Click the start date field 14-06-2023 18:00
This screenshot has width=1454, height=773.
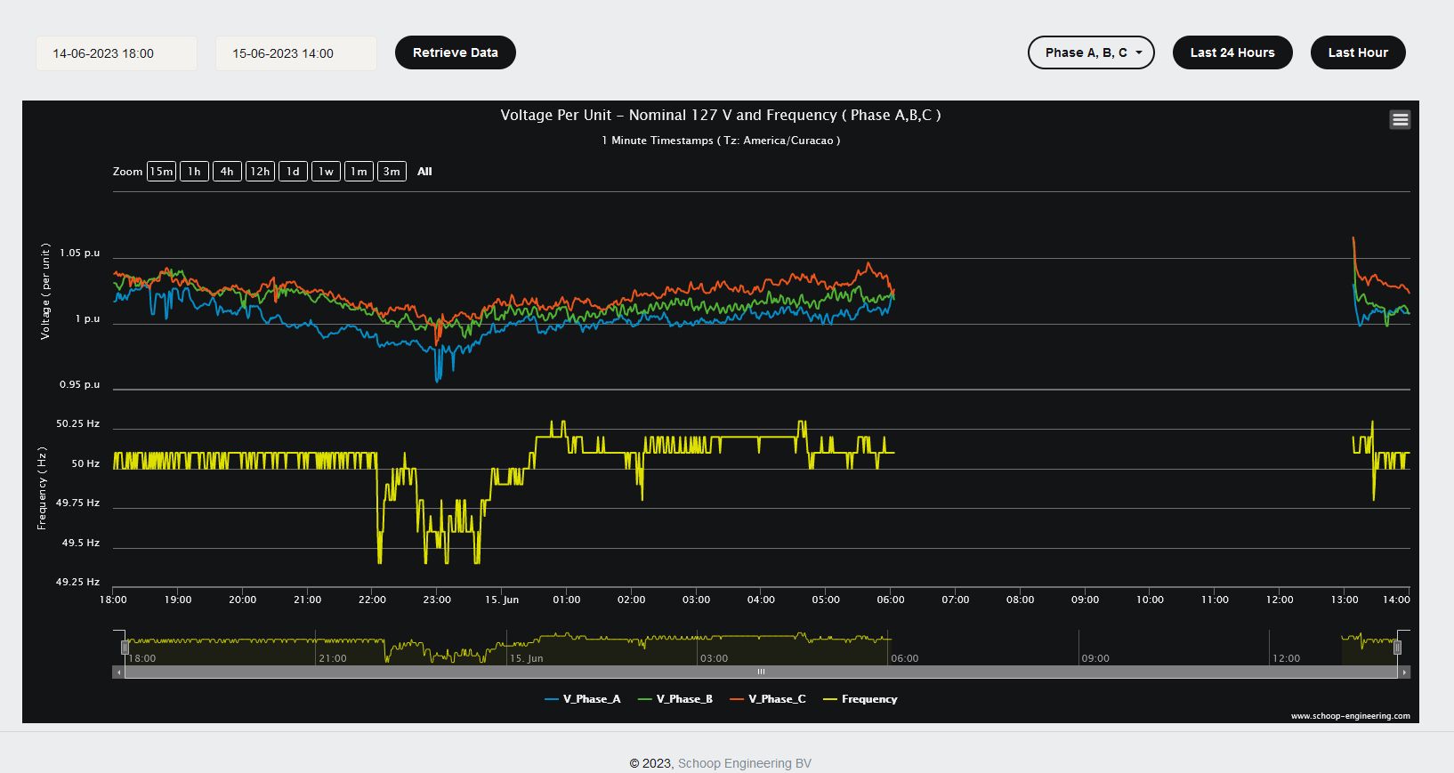[116, 53]
